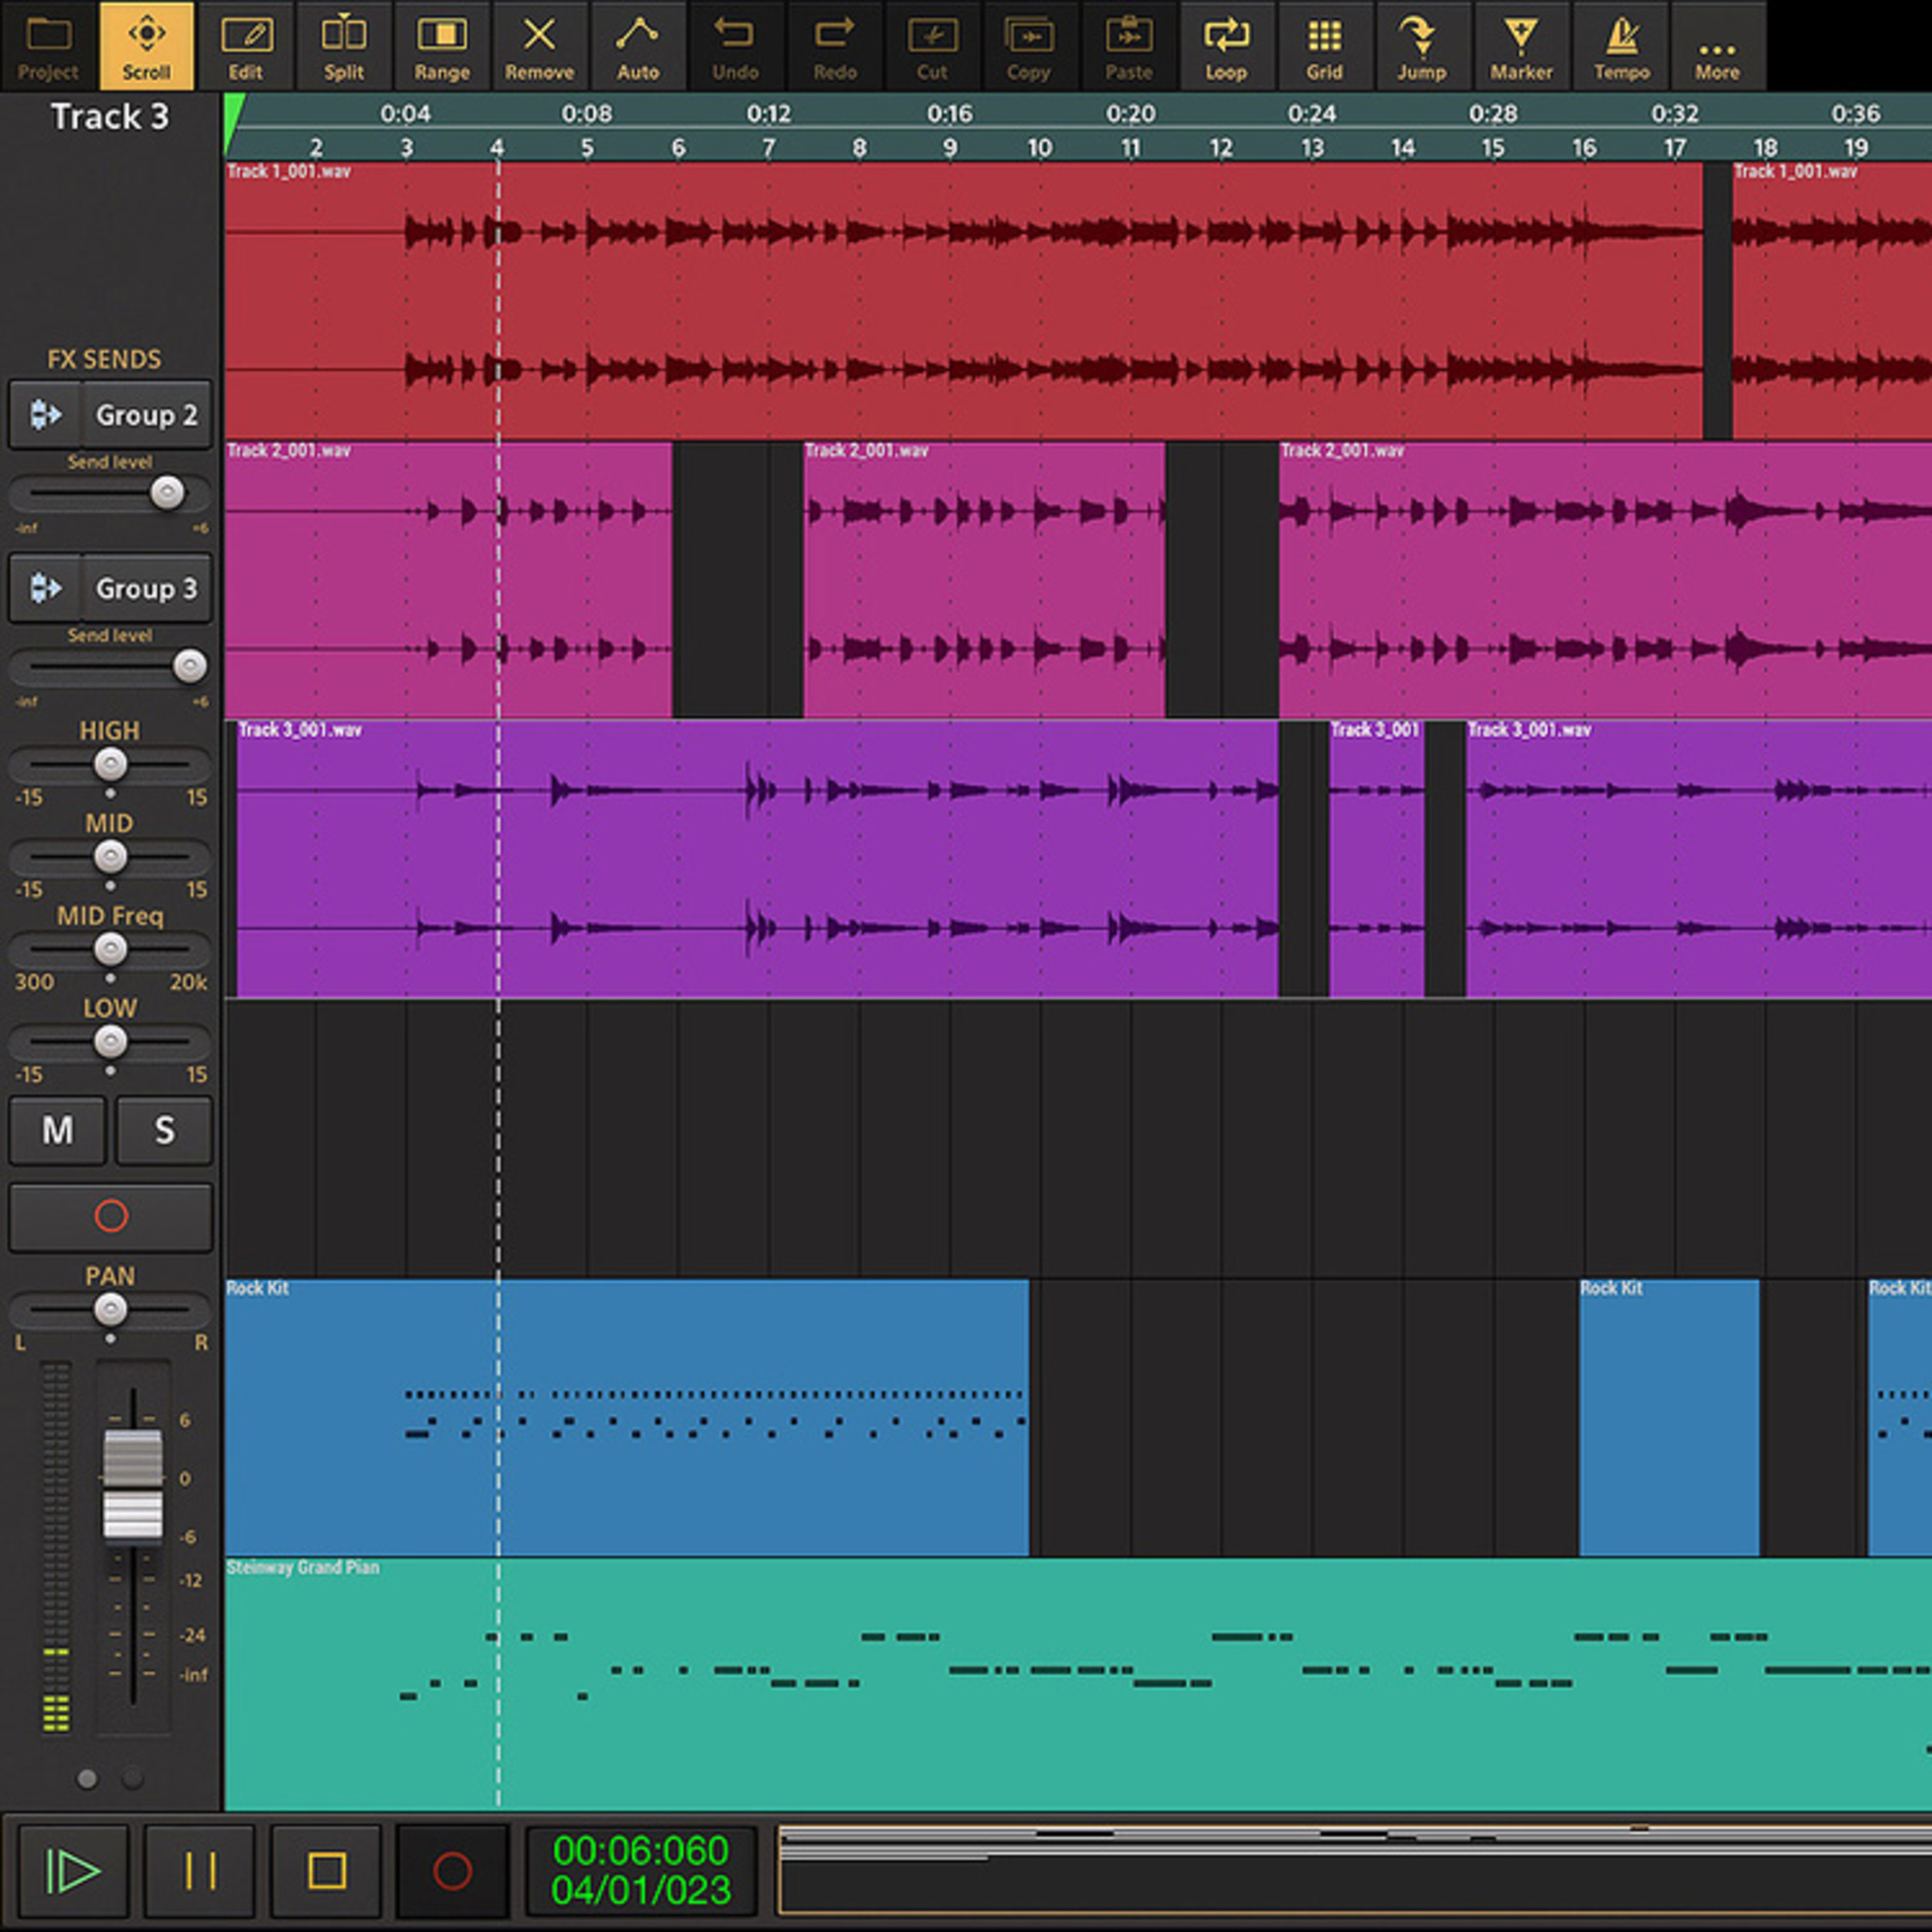Click the Group 2 send routing icon
The height and width of the screenshot is (1932, 1932).
(x=45, y=414)
